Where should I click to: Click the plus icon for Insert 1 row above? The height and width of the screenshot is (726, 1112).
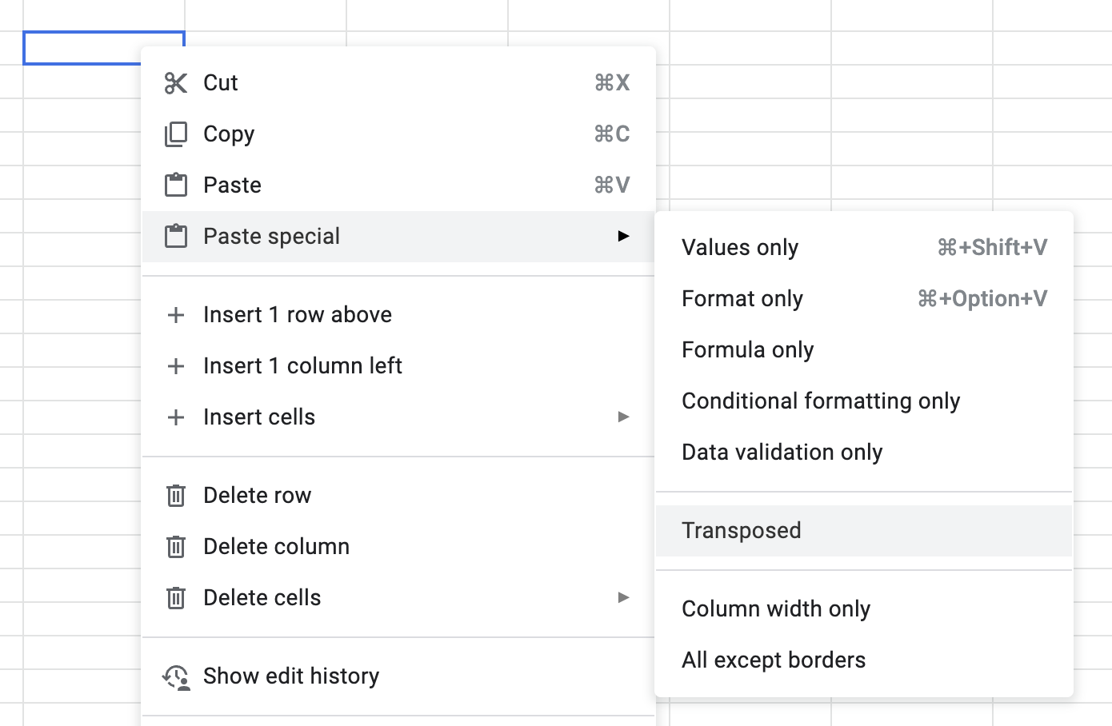click(176, 315)
